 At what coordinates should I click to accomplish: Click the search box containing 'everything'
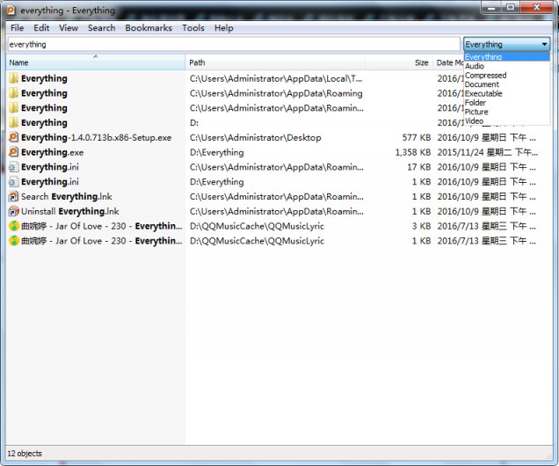coord(234,44)
